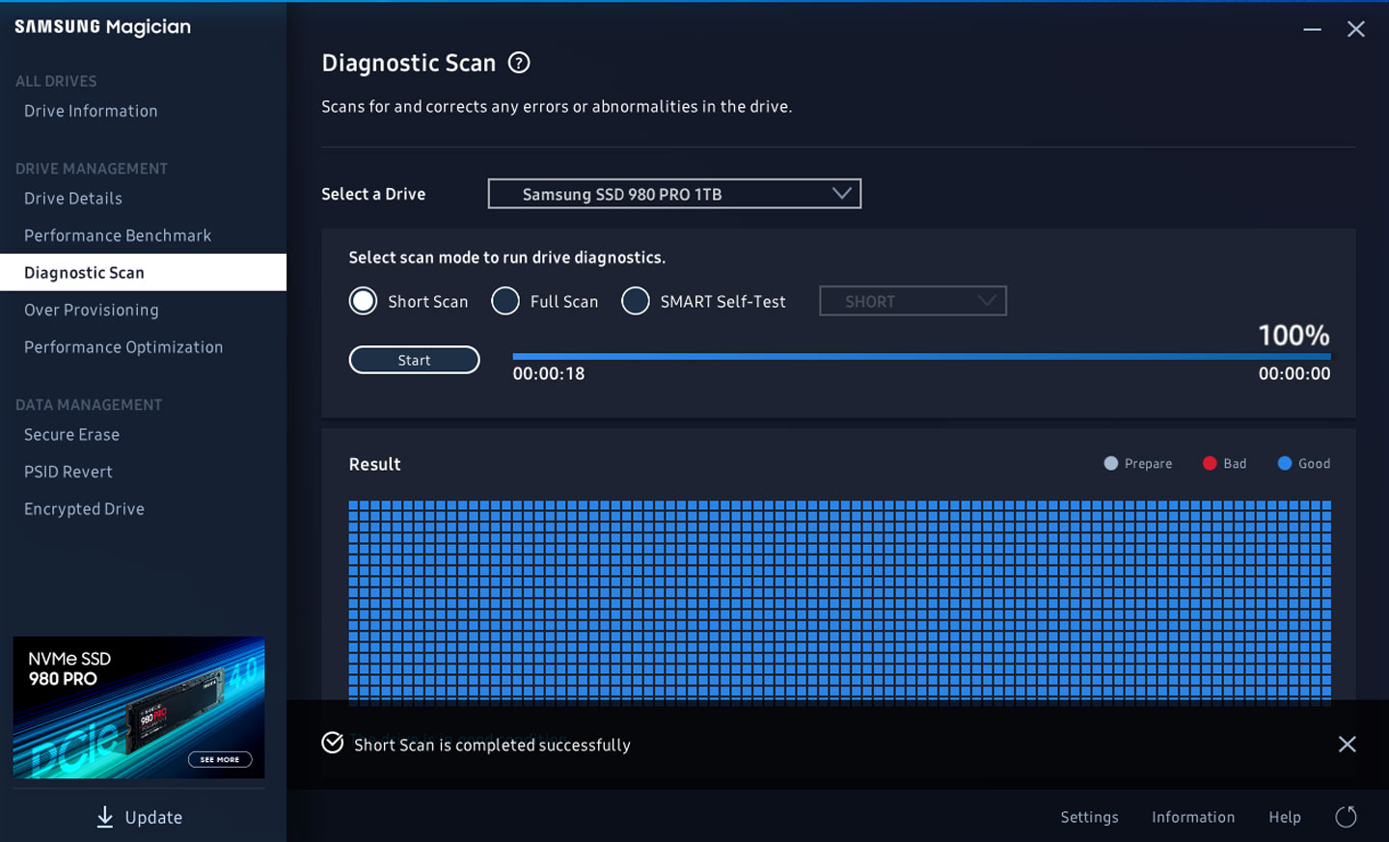The width and height of the screenshot is (1389, 842).
Task: Click the Samsung Magician logo
Action: tap(102, 27)
